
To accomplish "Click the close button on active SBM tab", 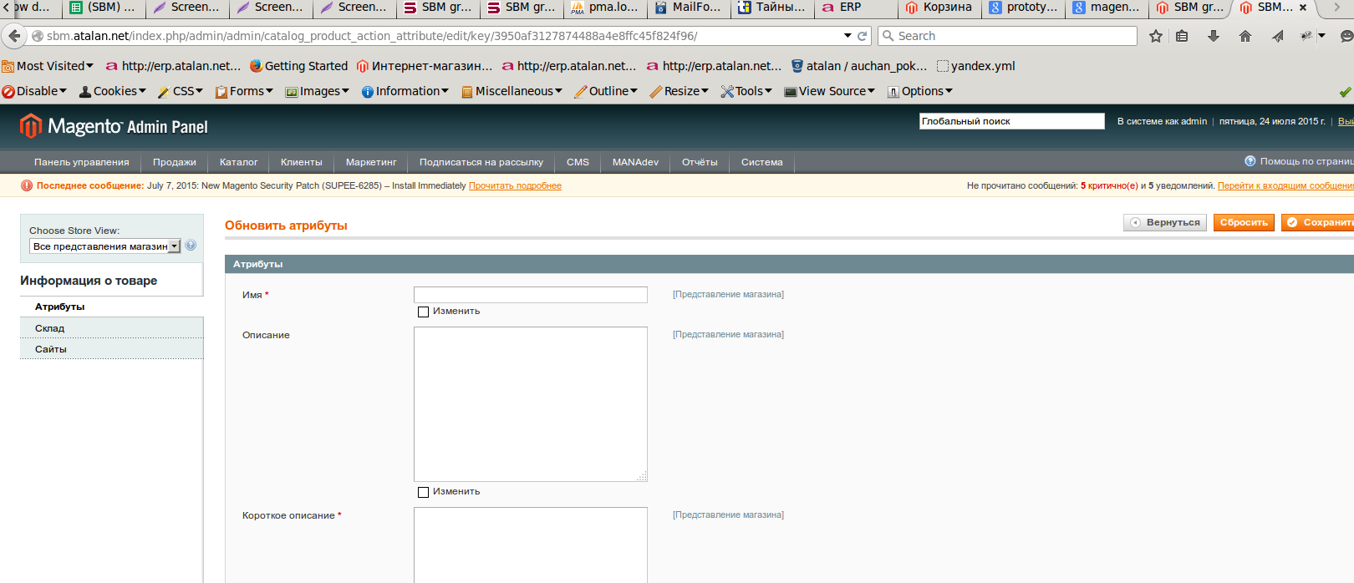I will tap(1303, 8).
